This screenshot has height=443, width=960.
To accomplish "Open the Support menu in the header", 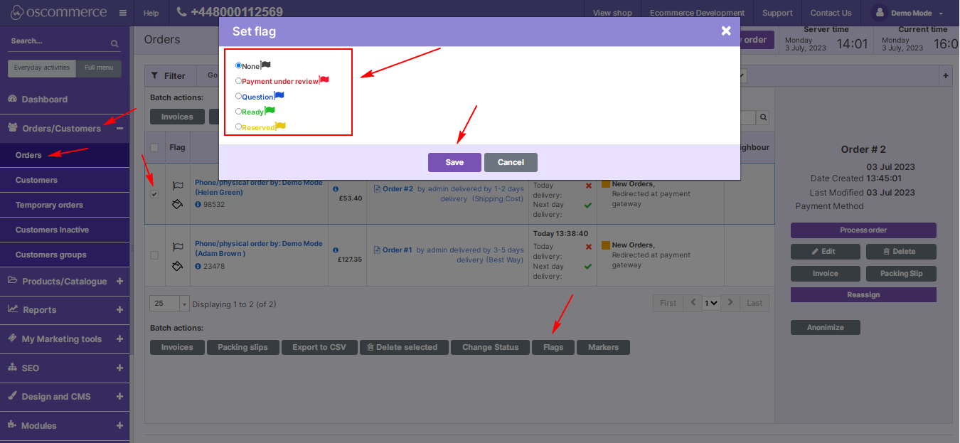I will [x=777, y=12].
